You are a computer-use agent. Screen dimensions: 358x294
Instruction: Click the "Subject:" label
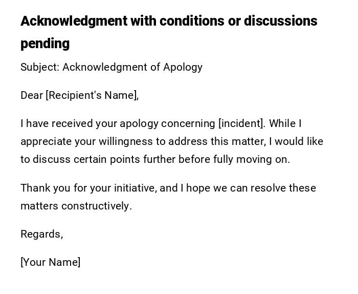tap(39, 67)
